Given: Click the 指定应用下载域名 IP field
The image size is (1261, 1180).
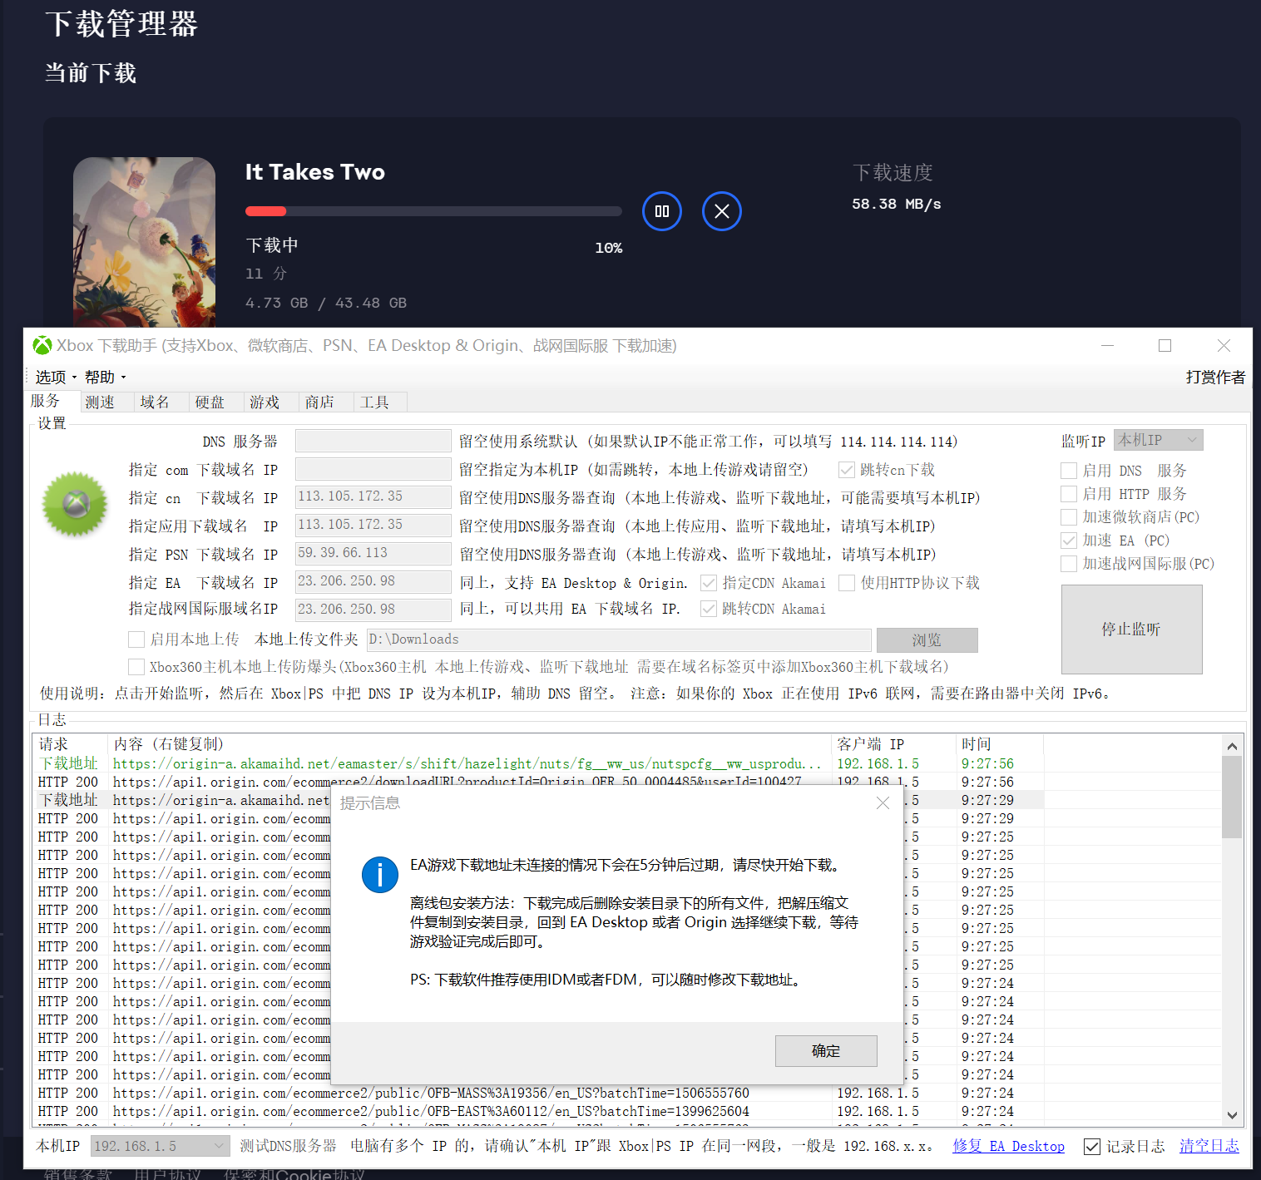Looking at the screenshot, I should pyautogui.click(x=373, y=526).
